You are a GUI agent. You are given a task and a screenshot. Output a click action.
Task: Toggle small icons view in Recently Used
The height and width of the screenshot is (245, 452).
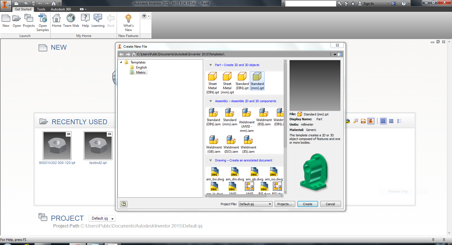(391, 121)
